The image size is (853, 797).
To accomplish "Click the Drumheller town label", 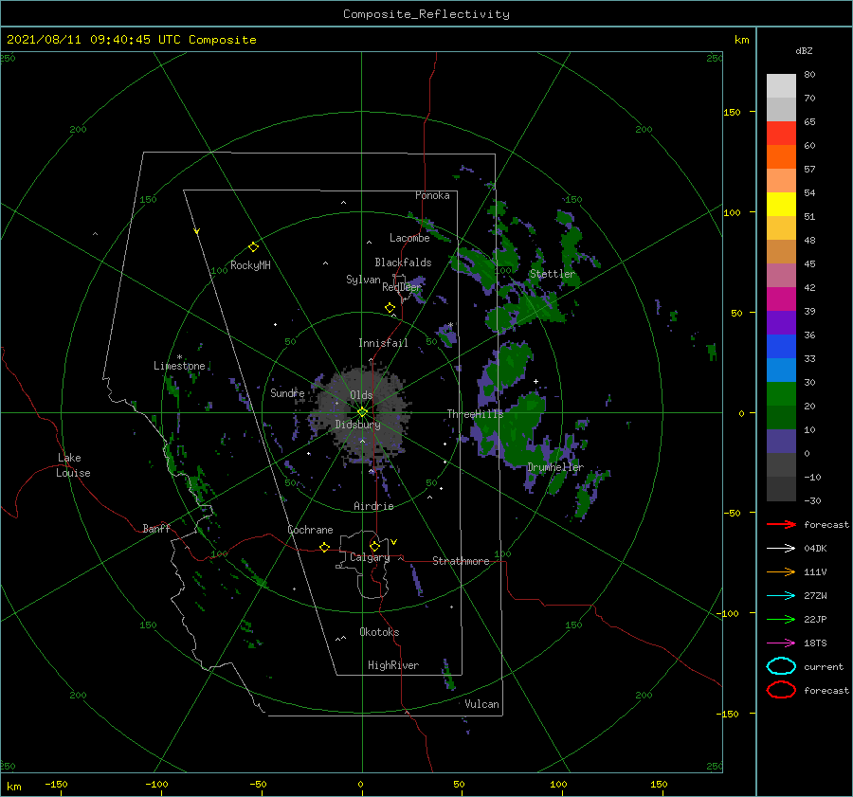I will click(x=554, y=467).
